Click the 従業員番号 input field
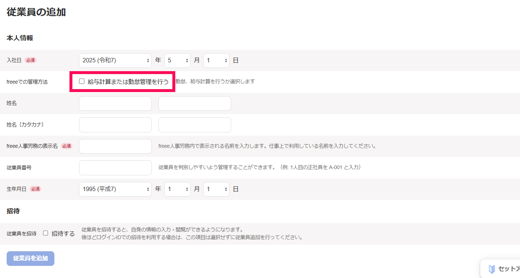This screenshot has height=278, width=520. coord(115,168)
